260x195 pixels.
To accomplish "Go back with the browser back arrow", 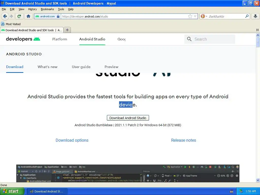I will pos(5,16).
